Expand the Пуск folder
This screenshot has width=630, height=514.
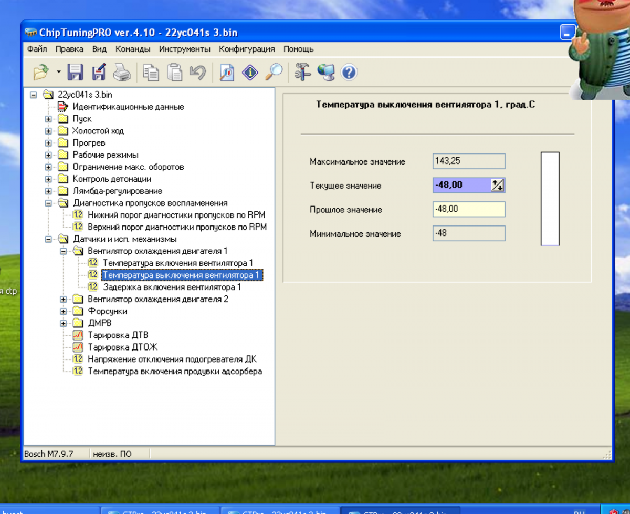(49, 119)
